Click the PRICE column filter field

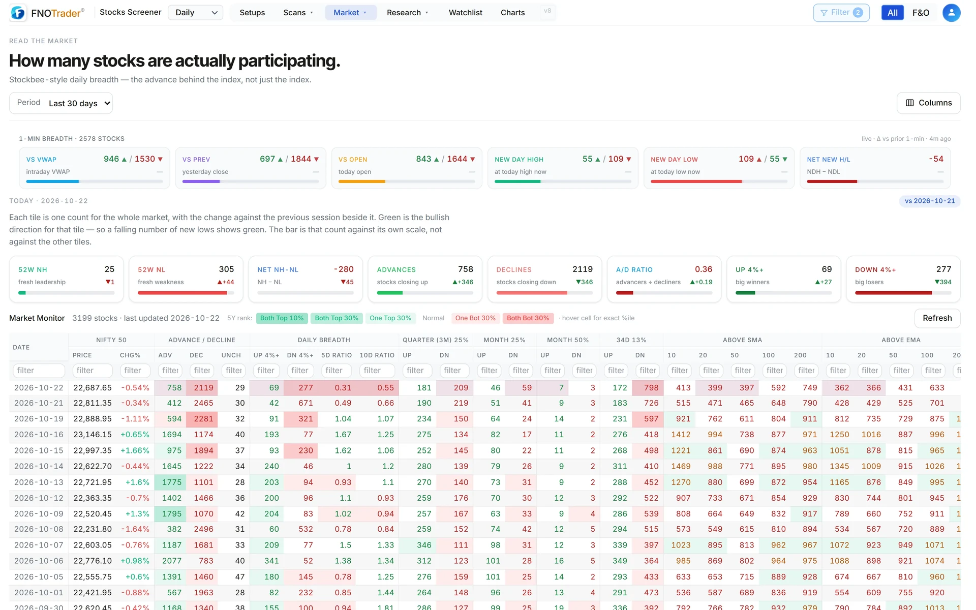(93, 371)
